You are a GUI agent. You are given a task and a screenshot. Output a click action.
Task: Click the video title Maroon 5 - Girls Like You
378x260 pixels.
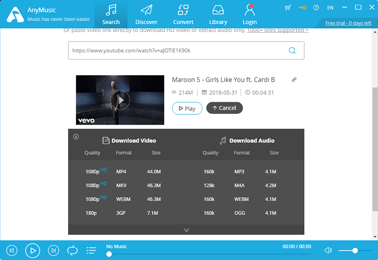point(223,80)
